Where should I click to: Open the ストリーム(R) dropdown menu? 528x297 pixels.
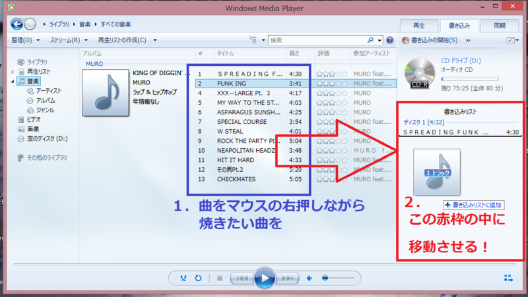pyautogui.click(x=69, y=40)
